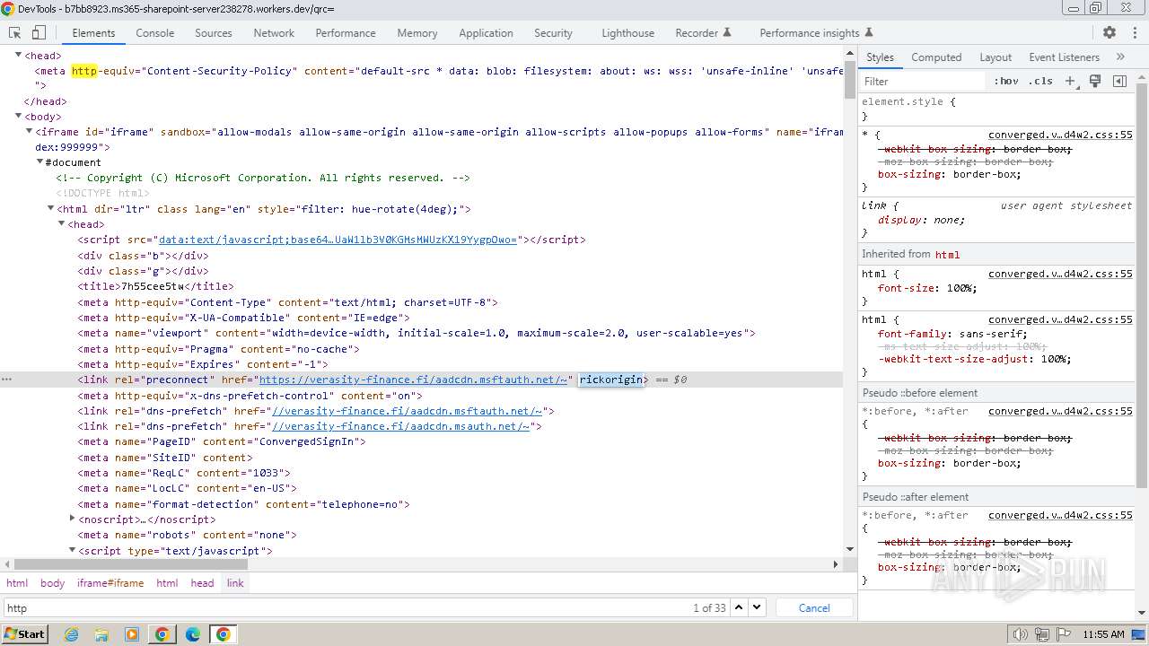Collapse the iframe element node
Viewport: 1149px width, 646px height.
[29, 132]
